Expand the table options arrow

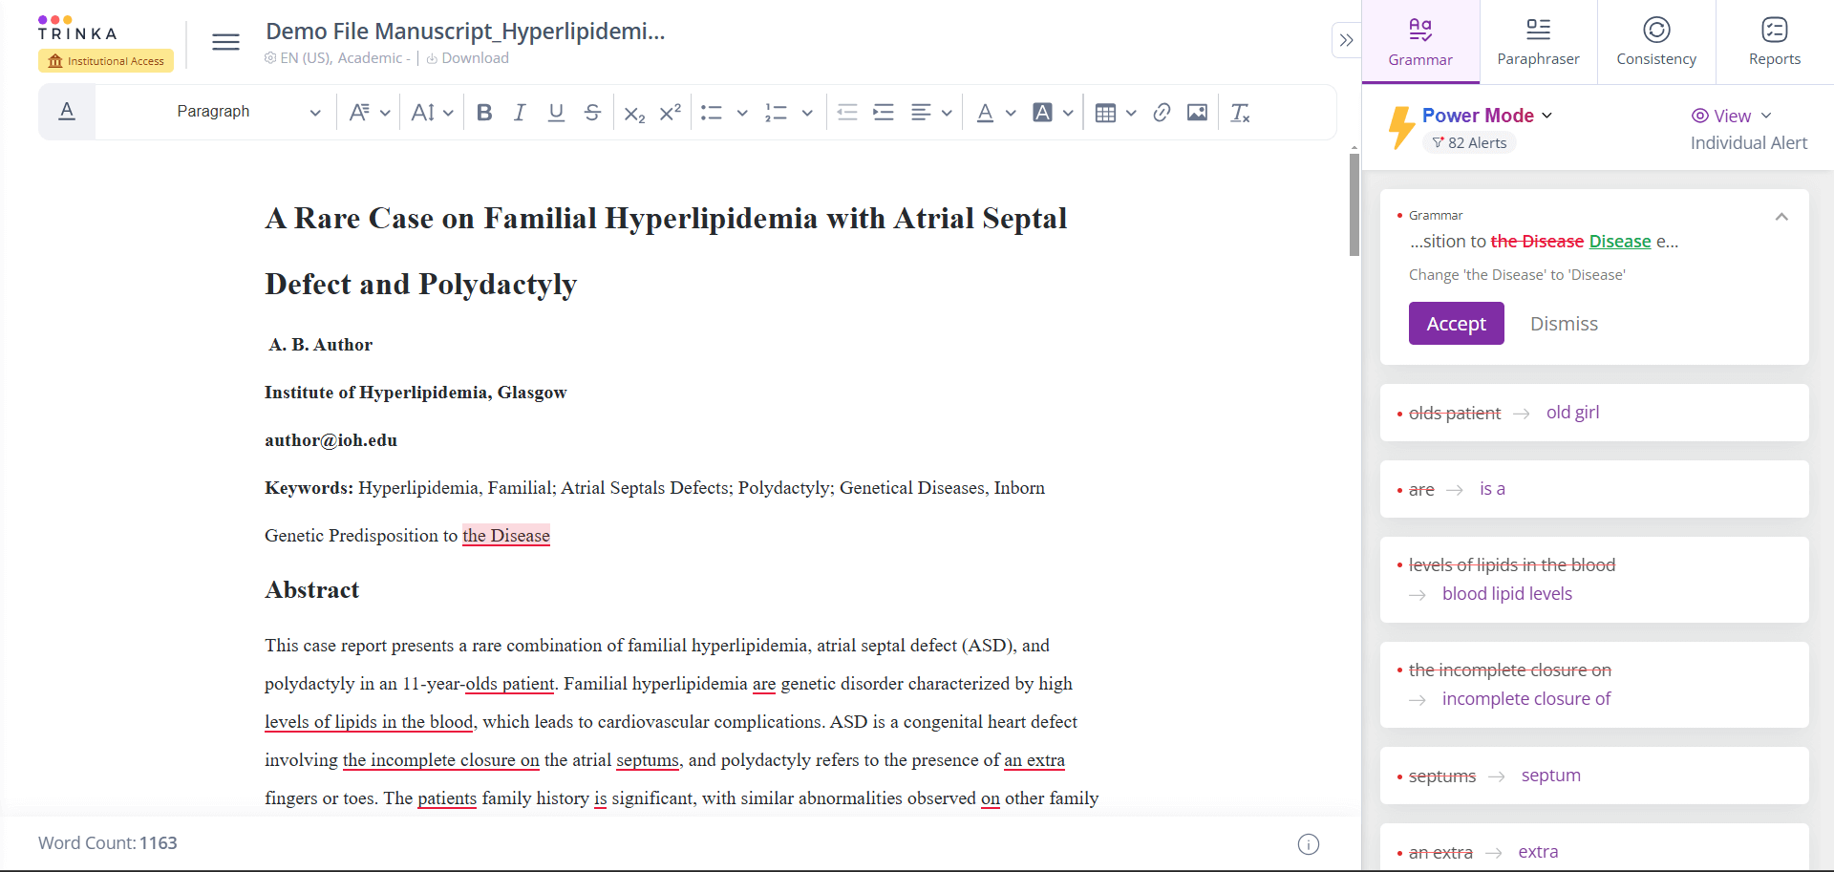point(1131,113)
